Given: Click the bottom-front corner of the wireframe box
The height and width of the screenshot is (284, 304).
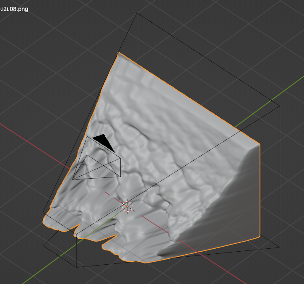Looking at the screenshot, I should pos(77,267).
